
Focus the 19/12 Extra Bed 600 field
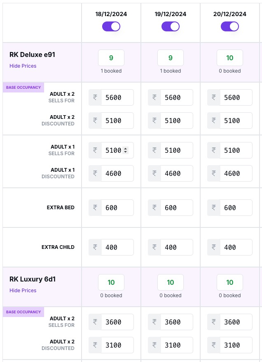coord(176,208)
